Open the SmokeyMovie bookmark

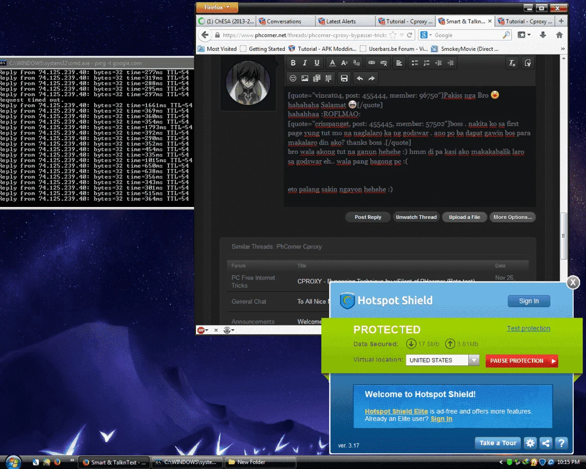(x=465, y=49)
